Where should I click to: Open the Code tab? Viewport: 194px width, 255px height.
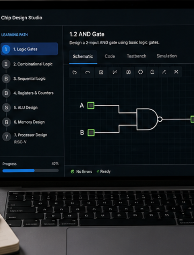point(110,56)
